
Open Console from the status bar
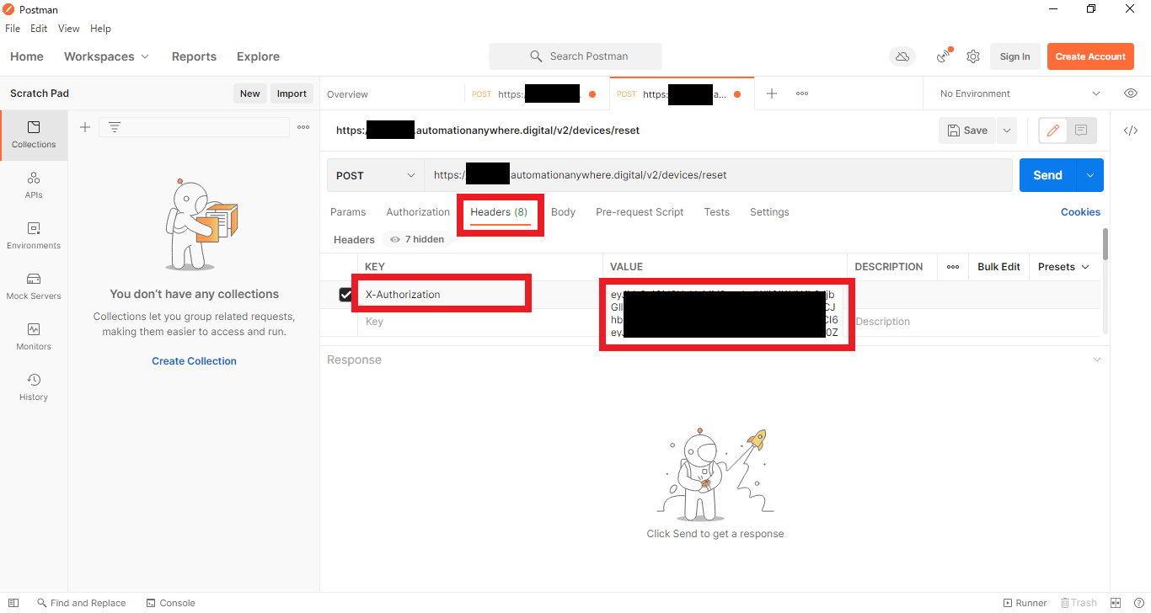click(x=170, y=603)
